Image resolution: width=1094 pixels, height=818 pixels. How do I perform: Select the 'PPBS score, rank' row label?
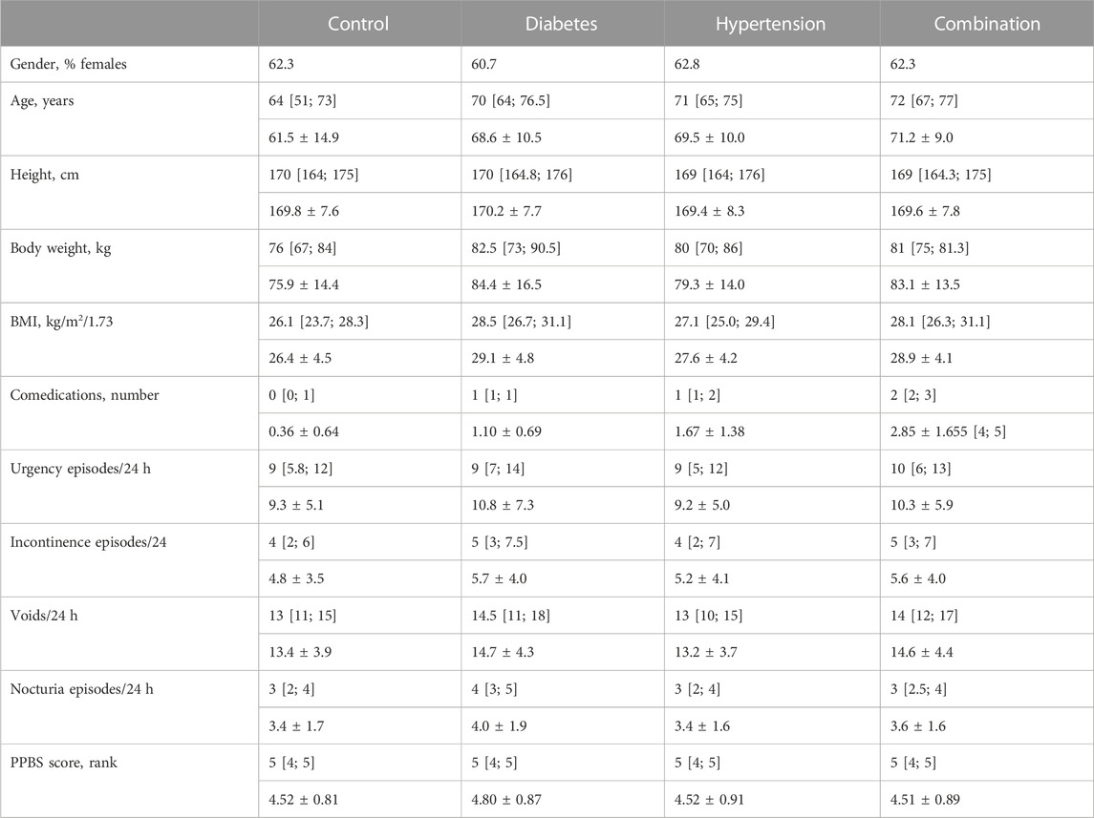tap(63, 763)
